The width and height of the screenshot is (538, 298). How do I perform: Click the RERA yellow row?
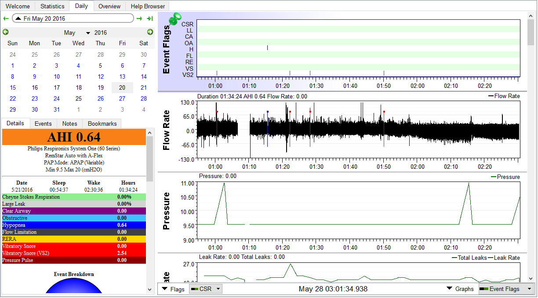tap(74, 239)
